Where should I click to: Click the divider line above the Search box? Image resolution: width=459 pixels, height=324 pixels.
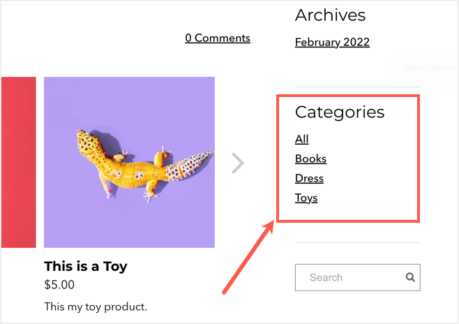tap(357, 242)
